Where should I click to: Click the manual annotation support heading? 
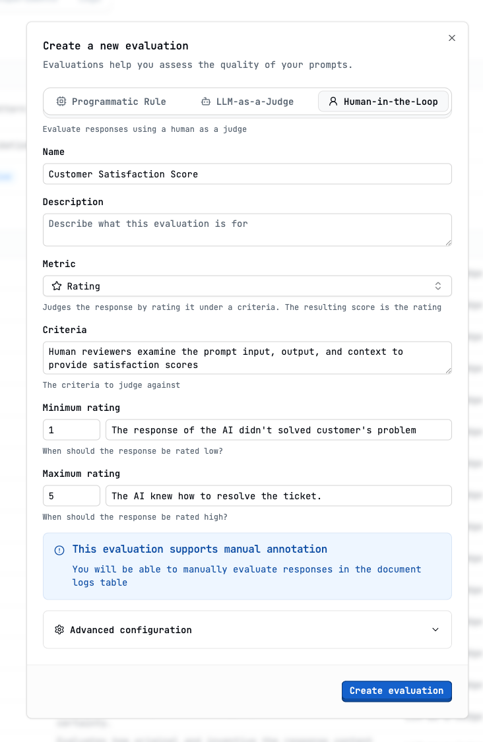(201, 549)
